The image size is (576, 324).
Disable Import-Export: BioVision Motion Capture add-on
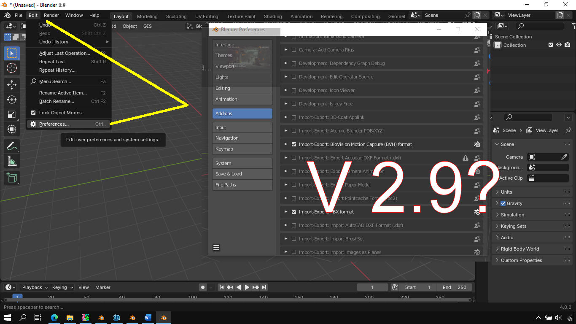pos(294,144)
